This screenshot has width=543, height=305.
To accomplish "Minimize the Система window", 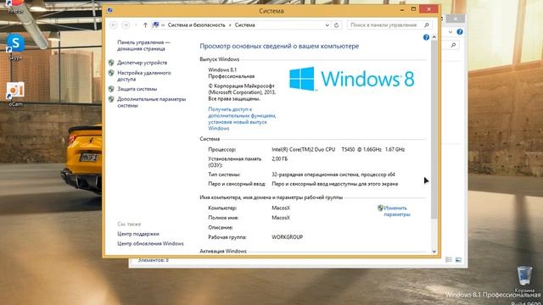I will (x=402, y=9).
